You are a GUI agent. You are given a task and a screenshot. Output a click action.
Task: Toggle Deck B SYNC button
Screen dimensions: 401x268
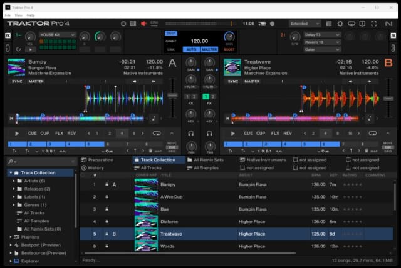pos(233,82)
